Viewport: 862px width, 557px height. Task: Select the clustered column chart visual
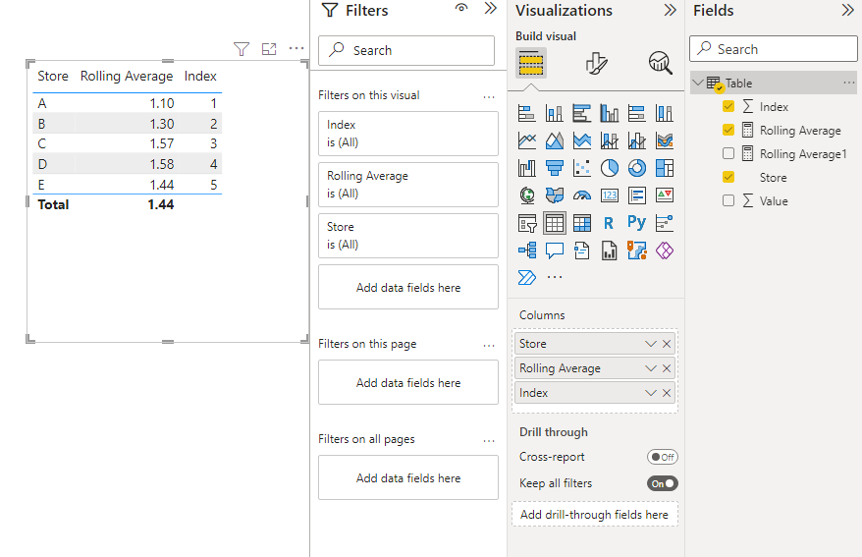[x=609, y=113]
